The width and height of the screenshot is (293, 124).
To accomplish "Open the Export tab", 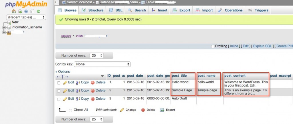I will pyautogui.click(x=181, y=10).
